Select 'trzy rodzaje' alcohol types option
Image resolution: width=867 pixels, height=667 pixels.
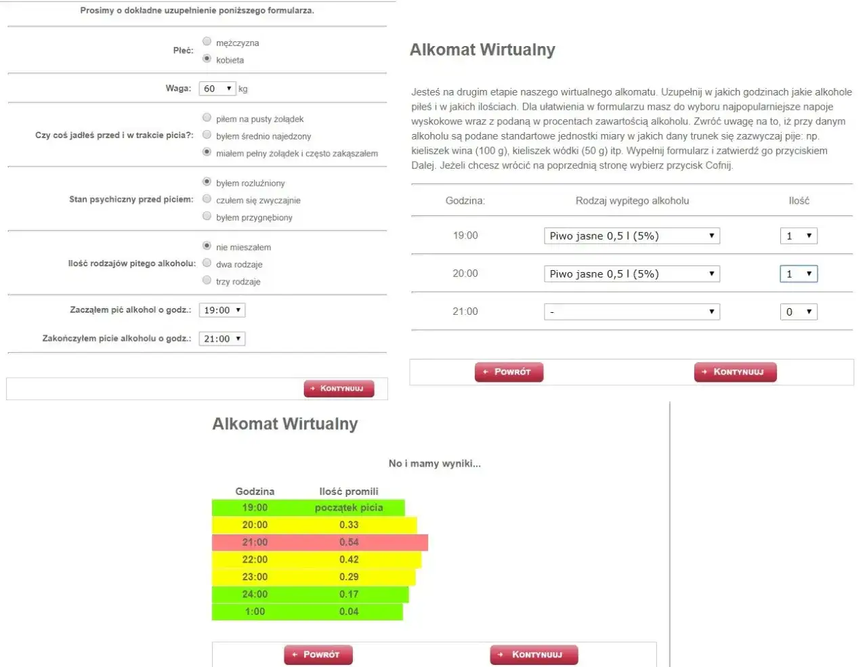[x=207, y=281]
